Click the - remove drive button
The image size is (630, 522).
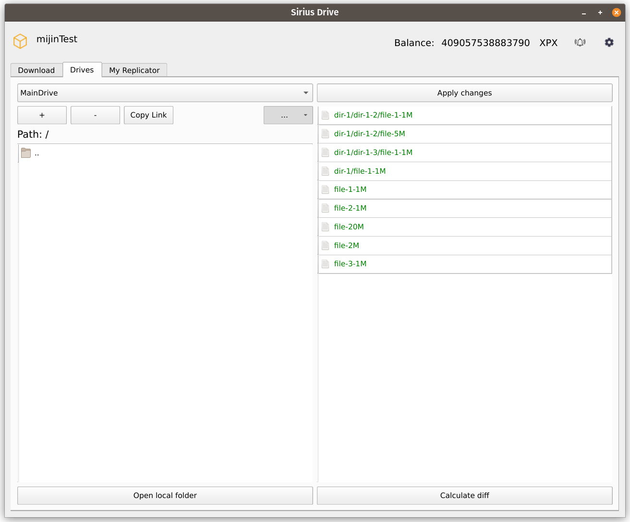[95, 115]
